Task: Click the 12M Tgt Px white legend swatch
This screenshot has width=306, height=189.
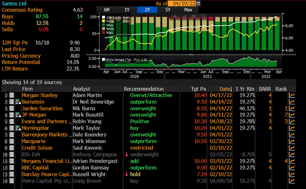Action: 103,18
